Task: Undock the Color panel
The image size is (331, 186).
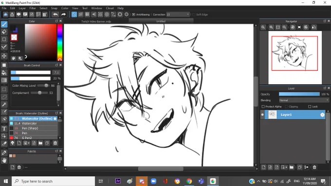Action: click(x=56, y=21)
